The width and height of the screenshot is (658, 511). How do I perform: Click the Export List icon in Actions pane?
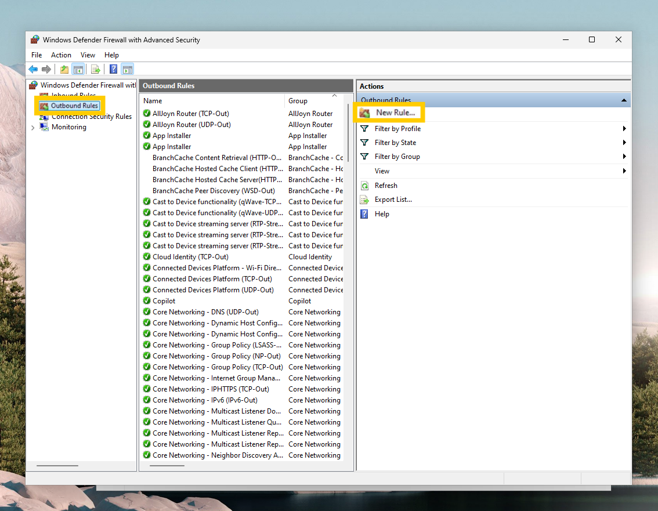364,200
